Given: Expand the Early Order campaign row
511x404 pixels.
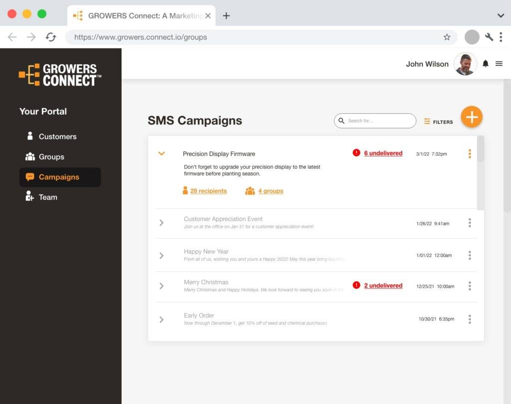Looking at the screenshot, I should 161,319.
